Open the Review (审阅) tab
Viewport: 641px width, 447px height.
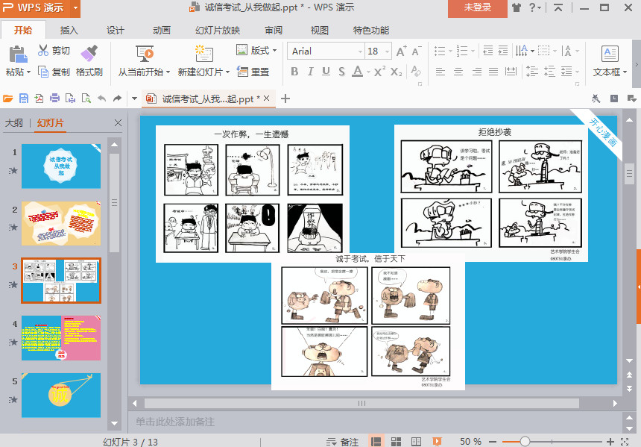pos(273,31)
